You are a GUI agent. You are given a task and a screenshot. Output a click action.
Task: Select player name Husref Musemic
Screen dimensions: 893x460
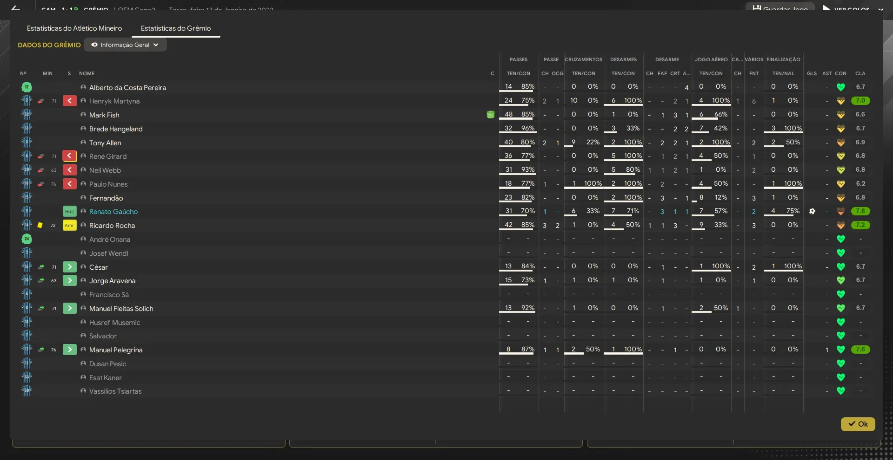point(114,323)
